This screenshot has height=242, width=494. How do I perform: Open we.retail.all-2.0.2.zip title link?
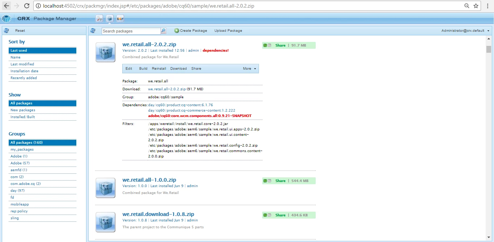[x=149, y=44]
